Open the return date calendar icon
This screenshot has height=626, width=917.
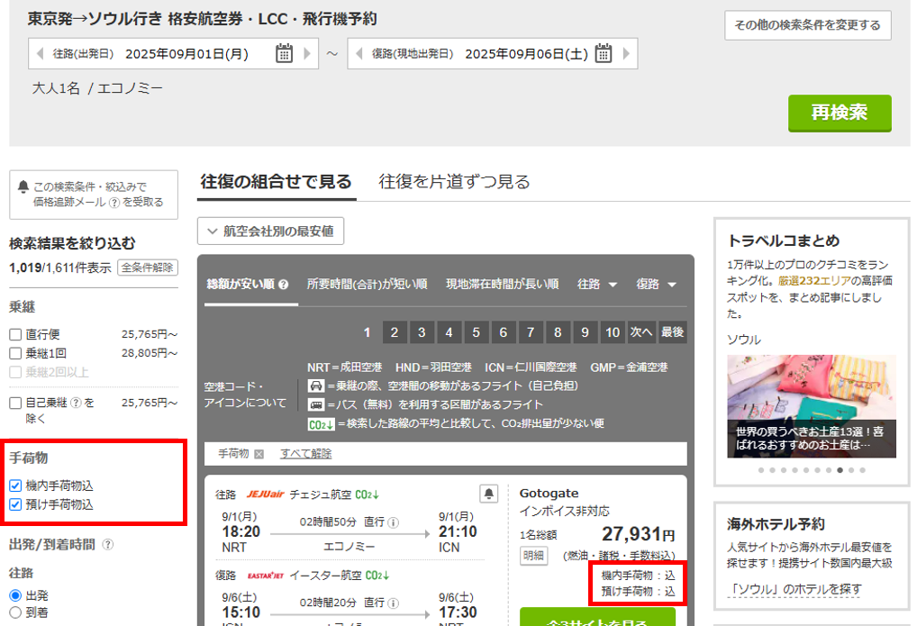[x=604, y=53]
